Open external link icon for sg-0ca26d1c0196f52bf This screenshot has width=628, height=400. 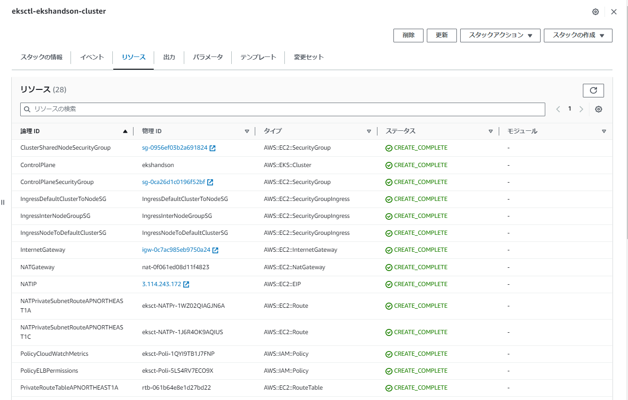(x=210, y=182)
